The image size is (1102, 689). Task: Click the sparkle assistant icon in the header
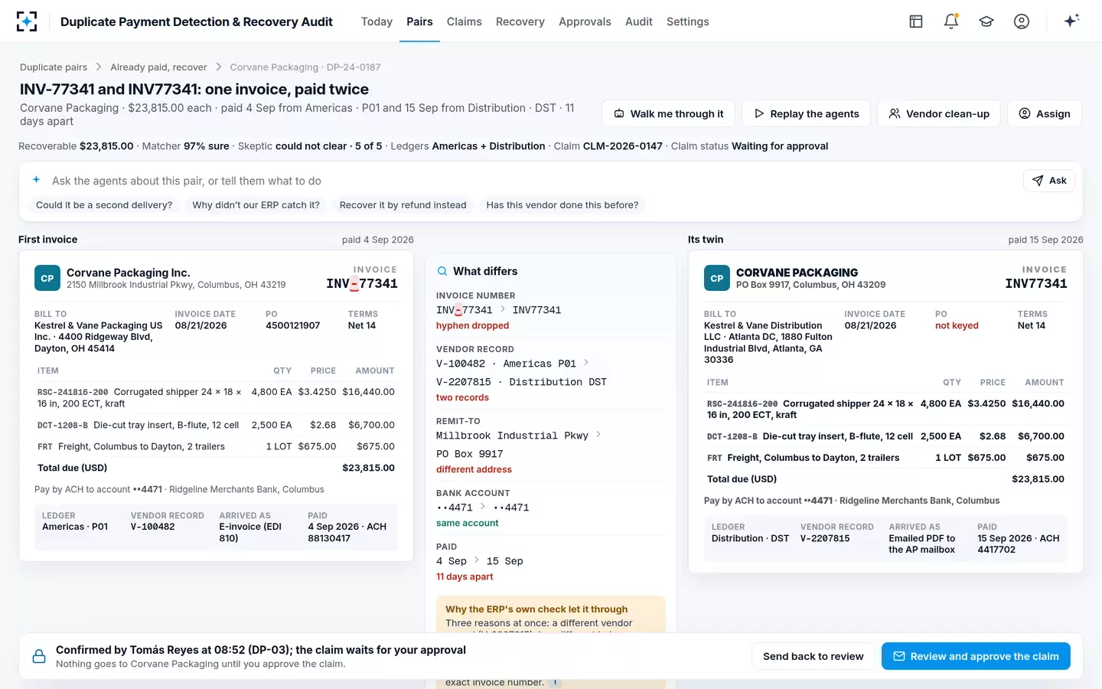coord(1071,21)
